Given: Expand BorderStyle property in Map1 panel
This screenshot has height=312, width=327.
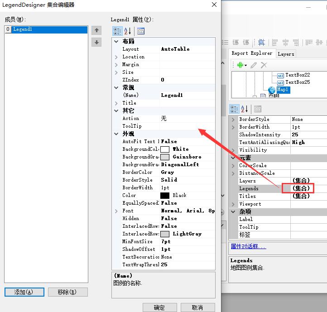Looking at the screenshot, I should [x=233, y=120].
